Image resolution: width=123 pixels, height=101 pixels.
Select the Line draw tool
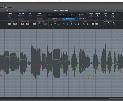(x=51, y=24)
